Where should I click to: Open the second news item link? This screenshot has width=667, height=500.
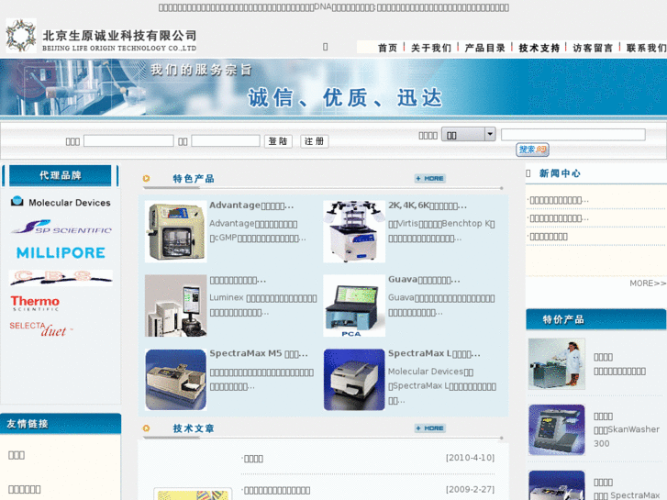tap(560, 218)
